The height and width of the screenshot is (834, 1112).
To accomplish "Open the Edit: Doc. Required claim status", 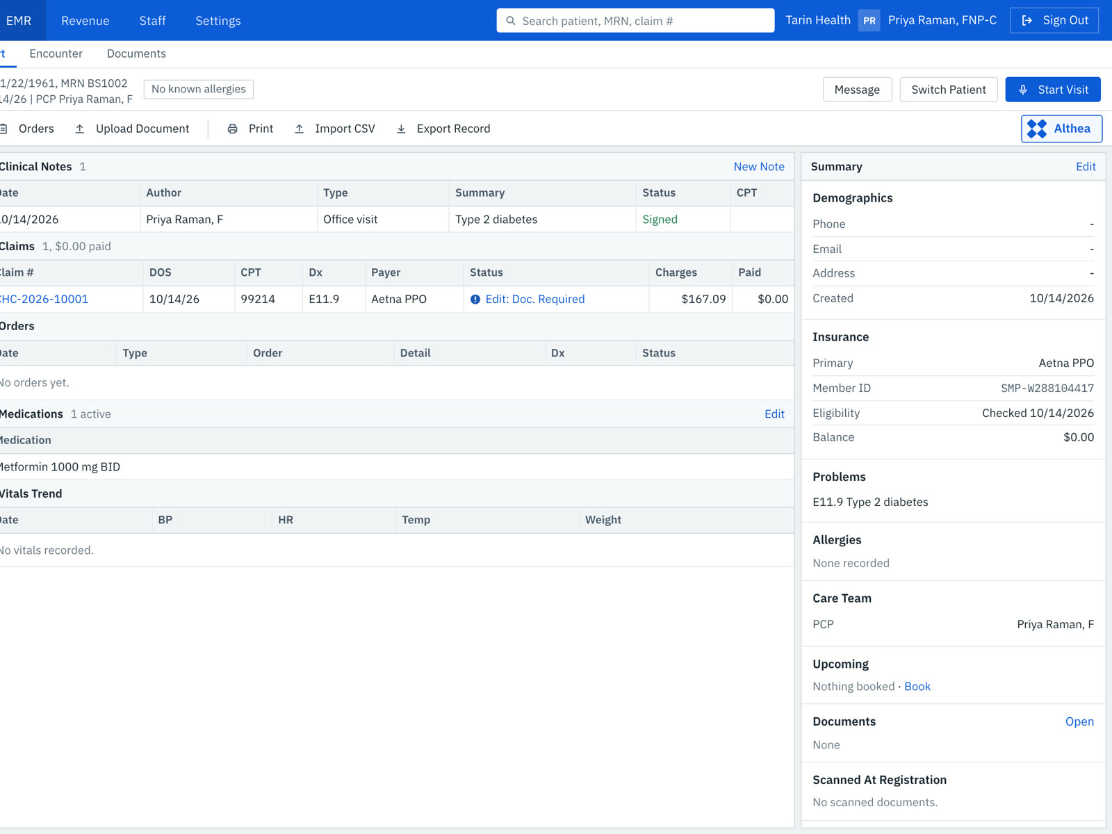I will 535,300.
